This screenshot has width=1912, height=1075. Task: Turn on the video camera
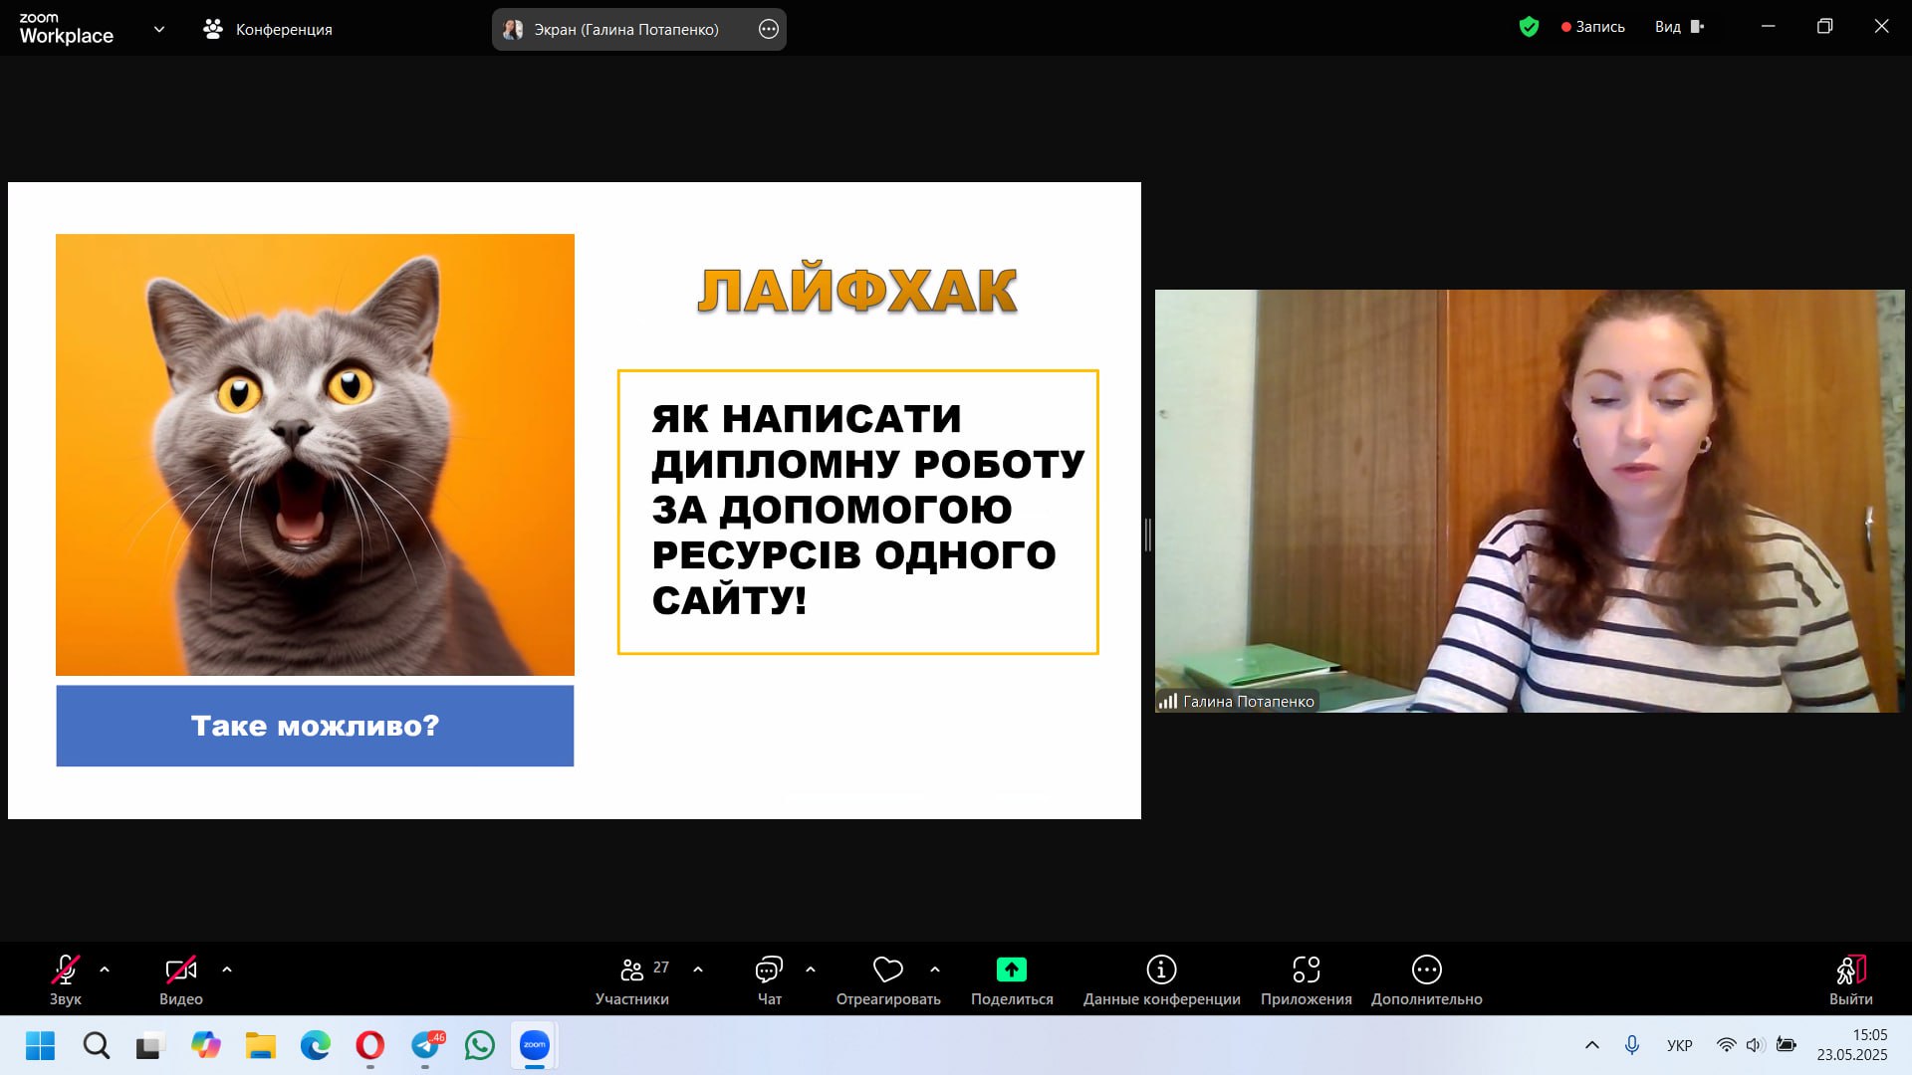pos(180,970)
